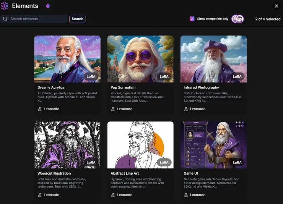The image size is (283, 204).
Task: Click the 2 of 4 Selected counter
Action: click(268, 19)
